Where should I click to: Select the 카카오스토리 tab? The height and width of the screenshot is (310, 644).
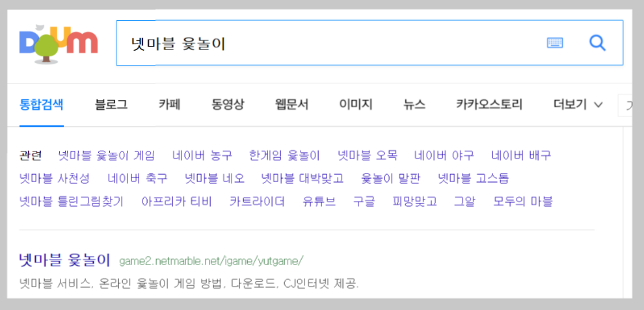point(489,105)
